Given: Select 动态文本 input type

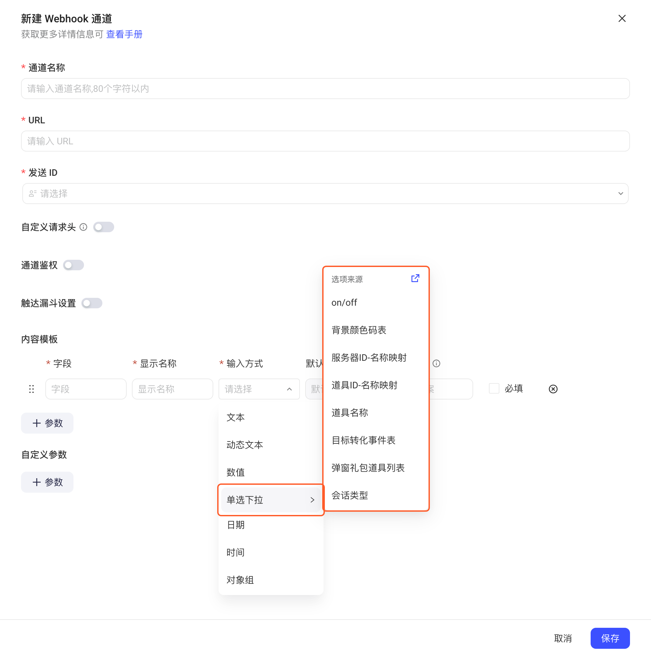Looking at the screenshot, I should (x=271, y=445).
